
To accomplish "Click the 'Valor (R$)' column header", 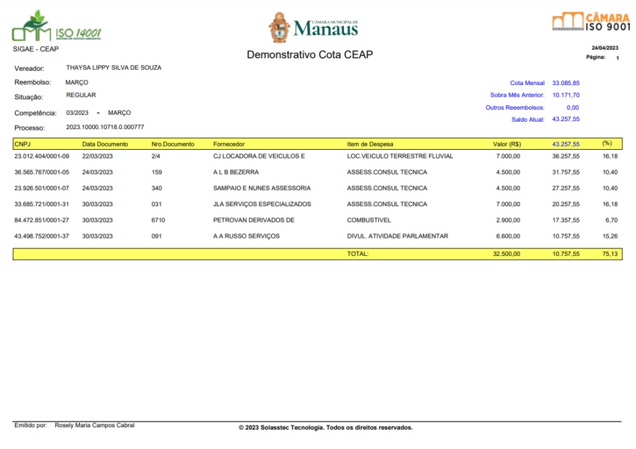I will [x=507, y=144].
